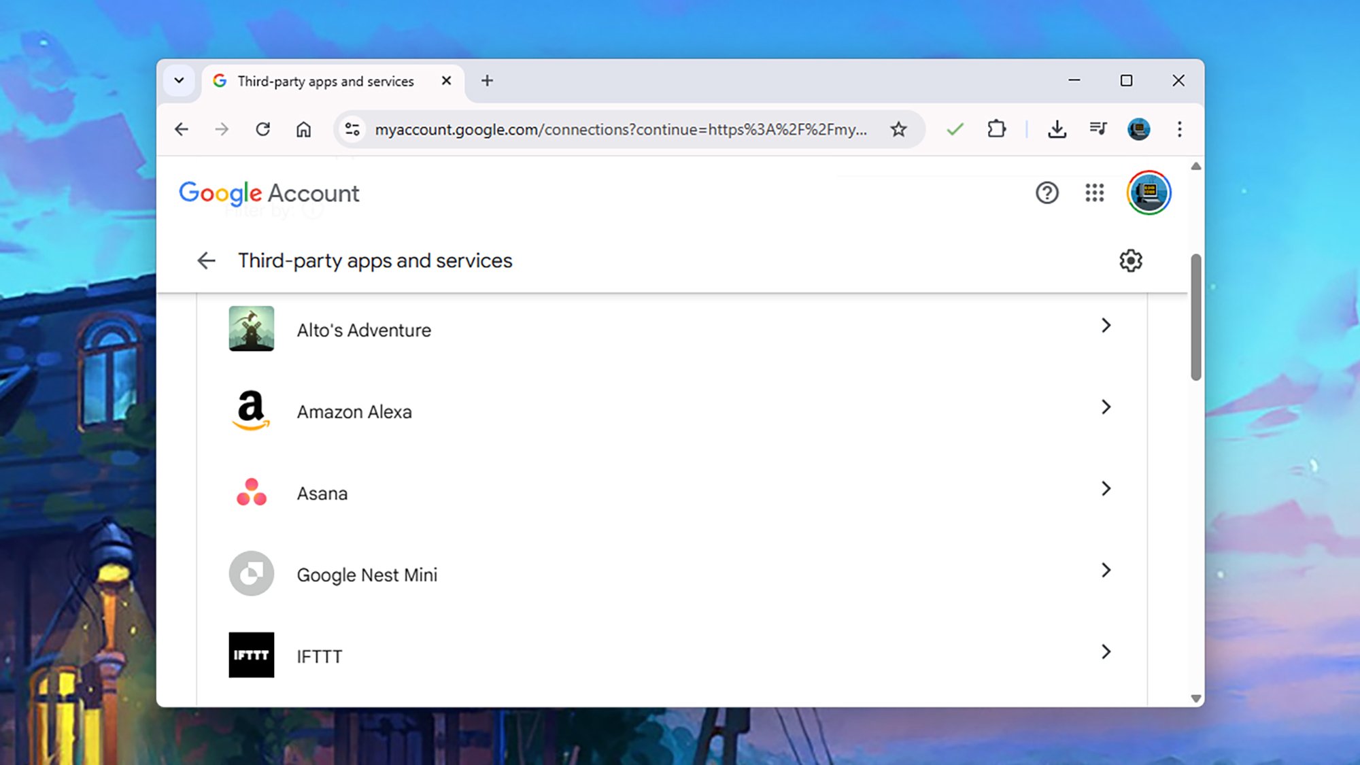Click the site info icon in address bar
This screenshot has height=765, width=1360.
click(352, 129)
